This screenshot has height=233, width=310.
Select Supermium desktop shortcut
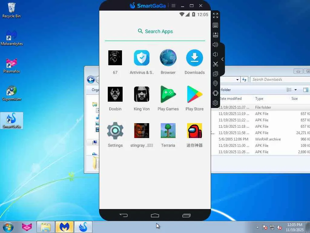point(12,93)
